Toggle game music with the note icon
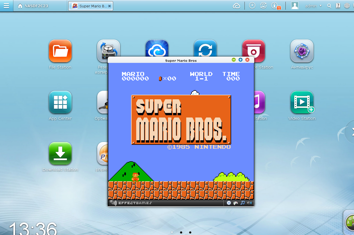This screenshot has height=235, width=354. pyautogui.click(x=243, y=203)
